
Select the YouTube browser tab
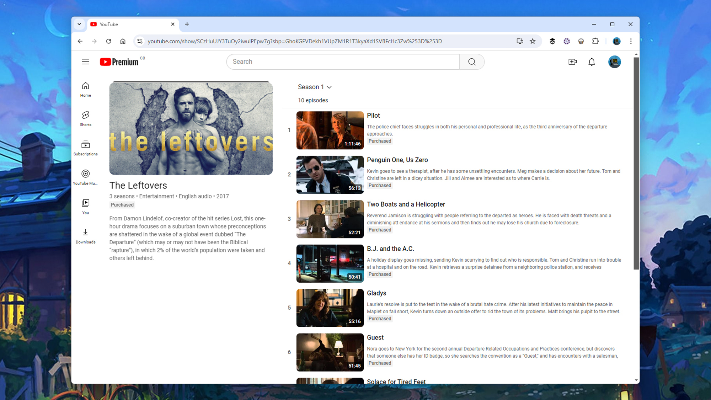(132, 24)
